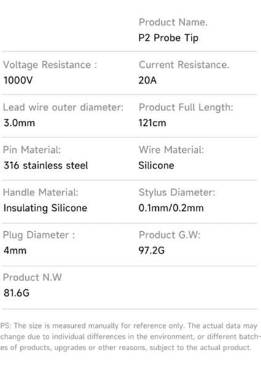The height and width of the screenshot is (370, 261).
Task: Select the 20A value
Action: click(147, 80)
